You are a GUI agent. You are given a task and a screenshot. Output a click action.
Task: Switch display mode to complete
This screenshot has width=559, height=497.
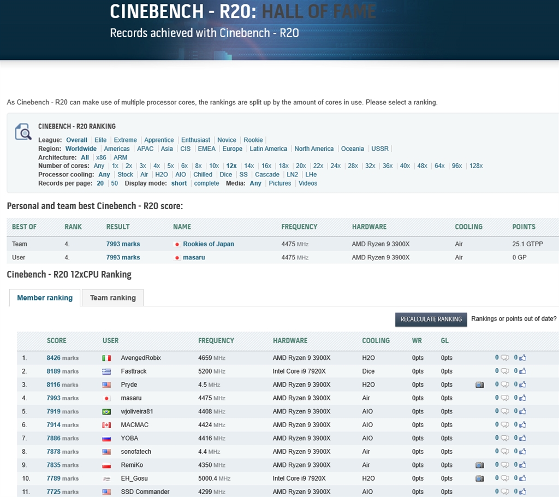[x=206, y=184]
